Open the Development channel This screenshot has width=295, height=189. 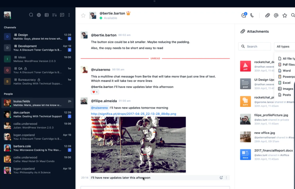click(x=38, y=48)
